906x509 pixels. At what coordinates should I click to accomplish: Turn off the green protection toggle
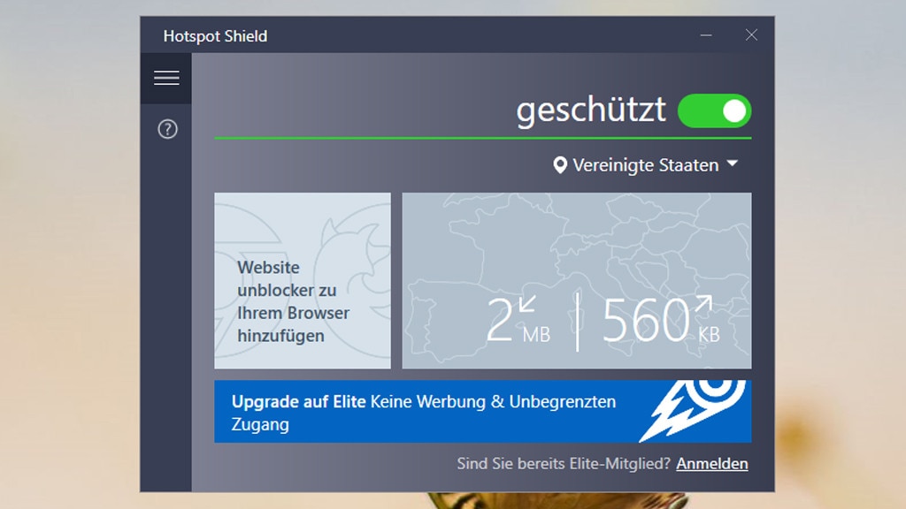pyautogui.click(x=715, y=110)
